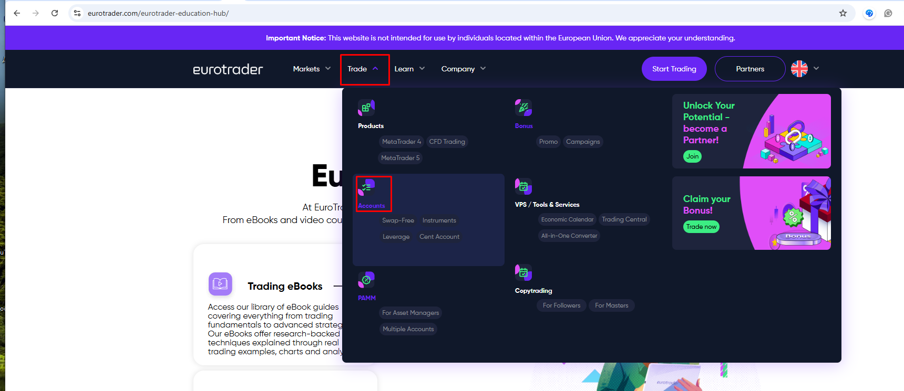Click the eurotrader logo
Viewport: 904px width, 391px height.
click(x=228, y=69)
